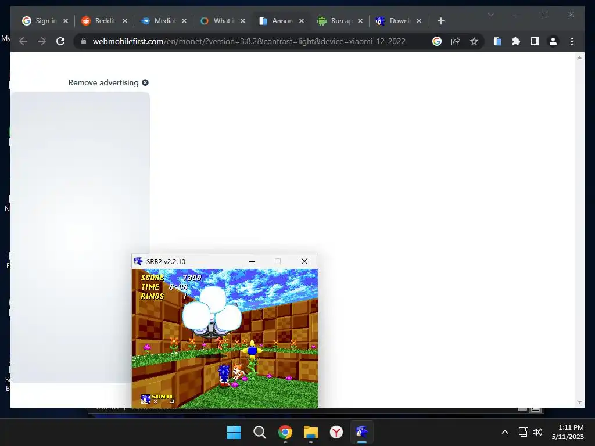View site security lock info
The image size is (595, 446).
coord(84,41)
